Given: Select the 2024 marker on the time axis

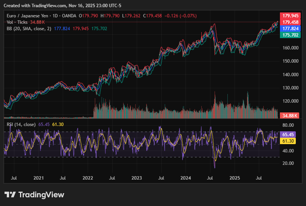Looking at the screenshot, I should [x=185, y=177].
